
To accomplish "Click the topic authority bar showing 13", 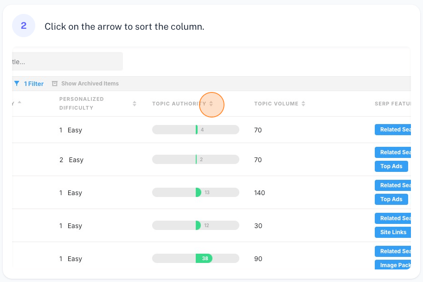I will pos(195,192).
